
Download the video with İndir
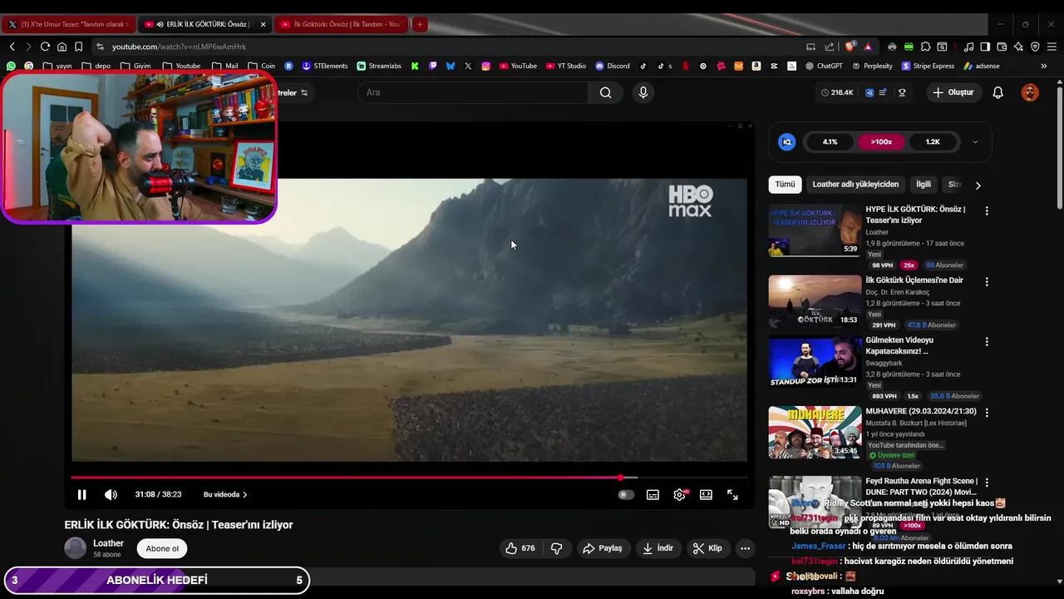point(658,548)
